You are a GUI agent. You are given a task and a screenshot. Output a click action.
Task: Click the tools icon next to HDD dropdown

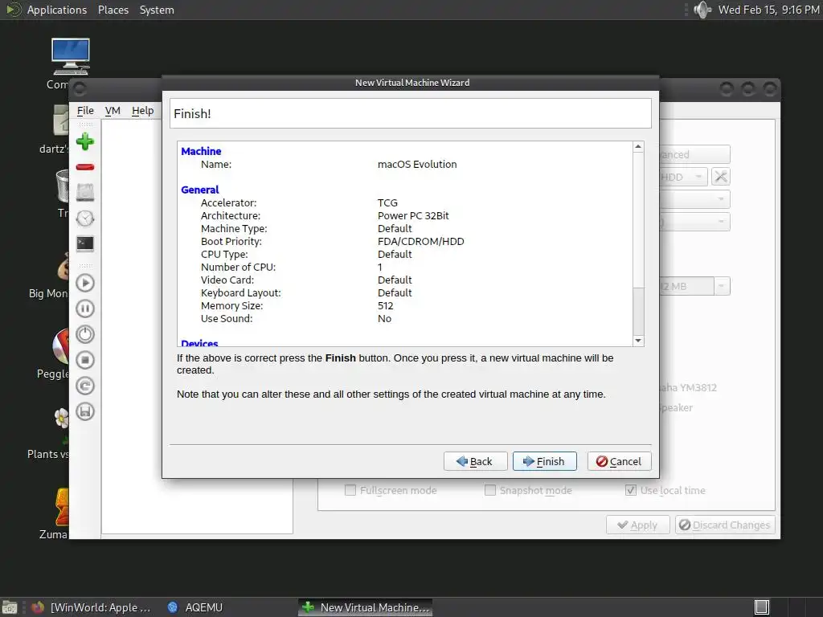721,177
